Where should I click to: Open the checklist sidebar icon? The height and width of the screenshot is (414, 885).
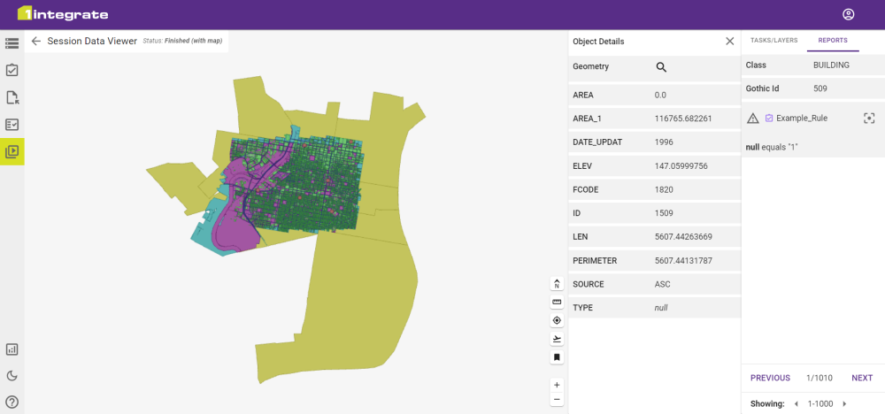12,124
